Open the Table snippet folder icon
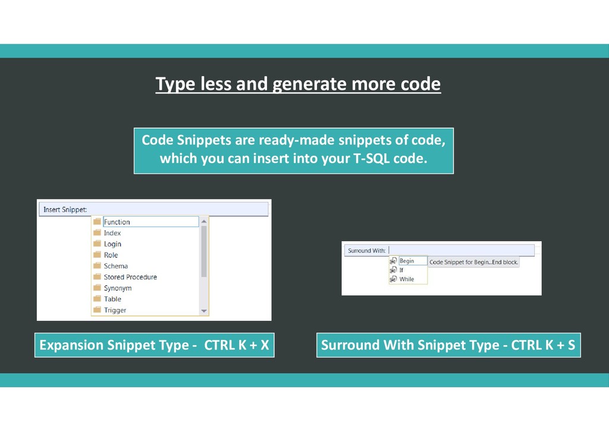Screen dimensions: 609x431 (x=97, y=299)
